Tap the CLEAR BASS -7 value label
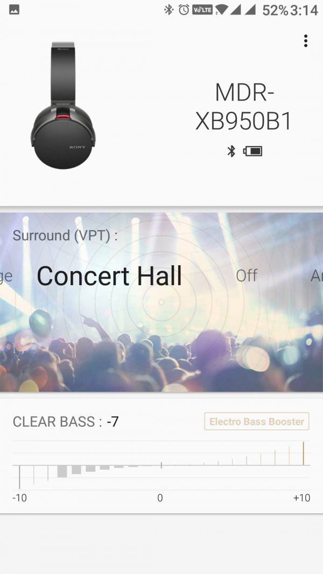Screen dimensions: 323x574 point(66,422)
